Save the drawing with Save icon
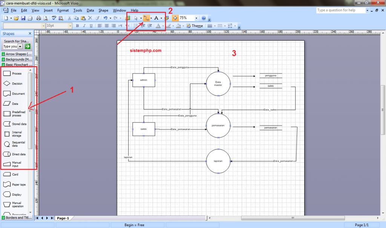 pyautogui.click(x=23, y=18)
